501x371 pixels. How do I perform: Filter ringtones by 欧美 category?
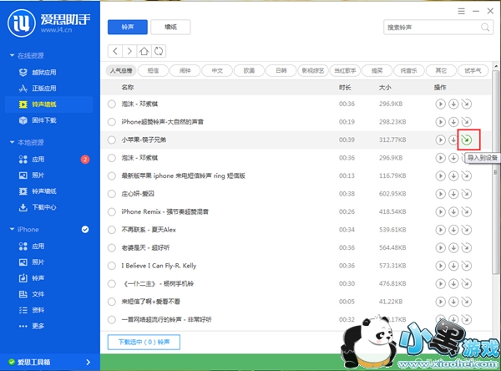tap(247, 70)
